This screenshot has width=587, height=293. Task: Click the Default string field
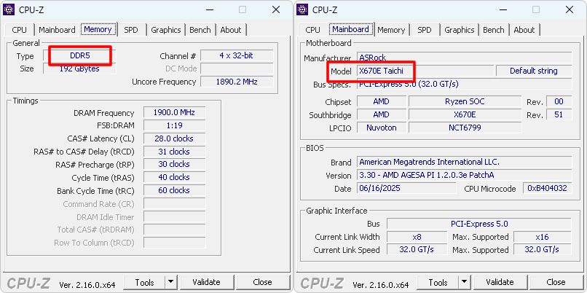click(x=534, y=71)
